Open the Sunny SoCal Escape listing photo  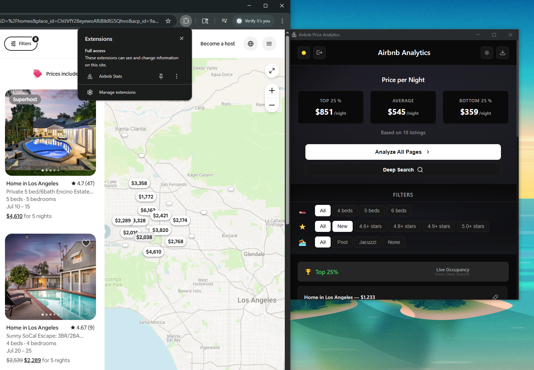(50, 277)
